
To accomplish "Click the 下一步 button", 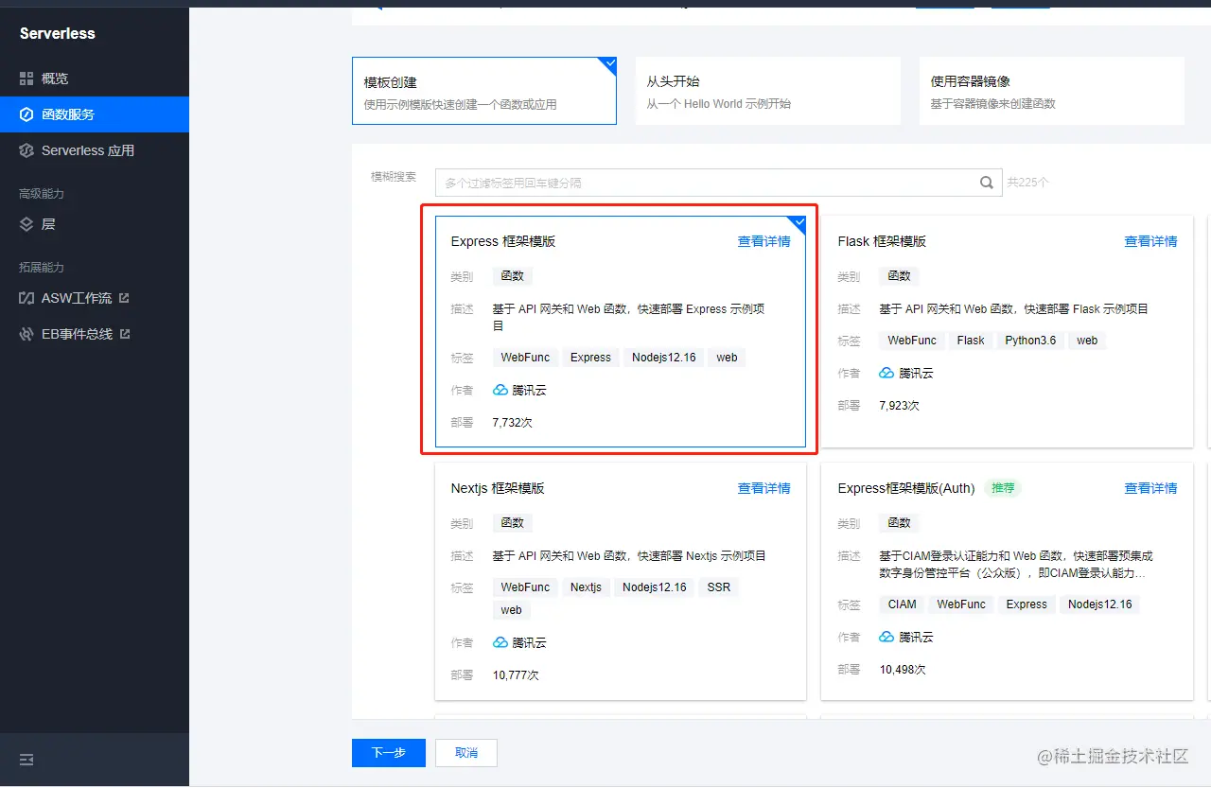I will (389, 753).
